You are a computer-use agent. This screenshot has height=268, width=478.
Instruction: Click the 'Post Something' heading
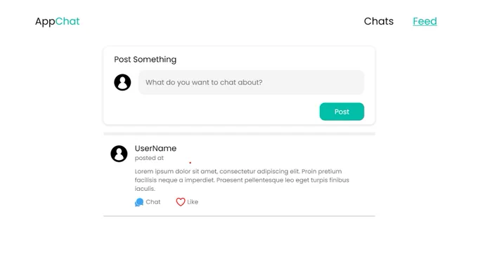tap(145, 60)
